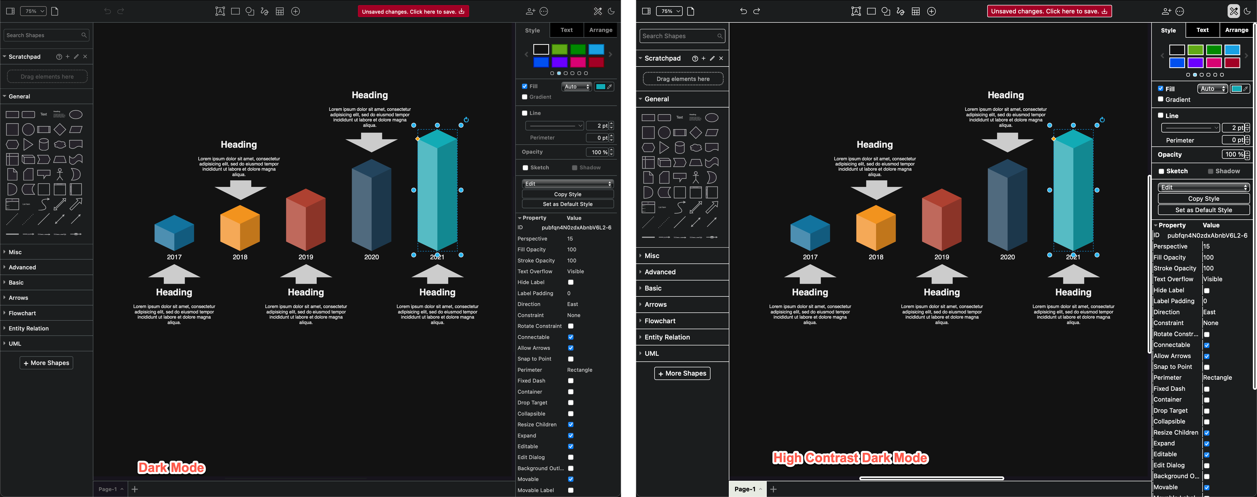Enable the Gradient checkbox
Viewport: 1257px width, 497px height.
pyautogui.click(x=525, y=97)
